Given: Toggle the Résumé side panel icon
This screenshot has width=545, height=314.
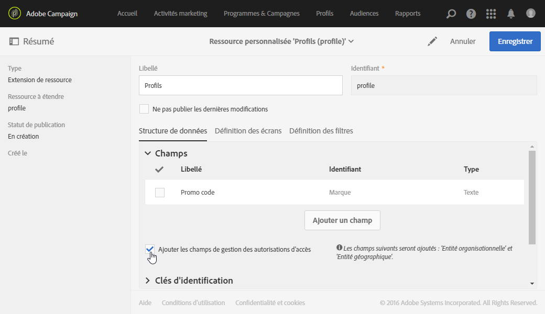Looking at the screenshot, I should [x=14, y=41].
